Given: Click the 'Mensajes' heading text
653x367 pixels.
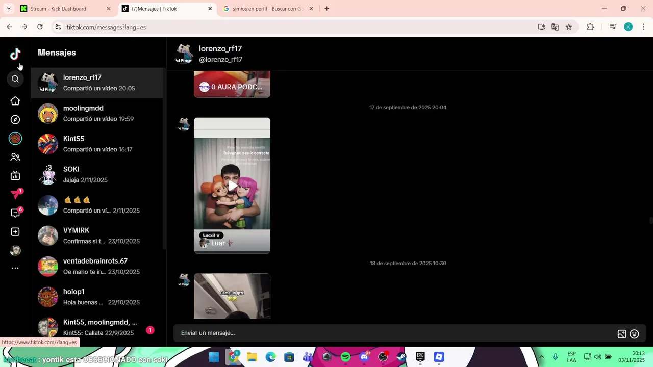Looking at the screenshot, I should (x=57, y=53).
